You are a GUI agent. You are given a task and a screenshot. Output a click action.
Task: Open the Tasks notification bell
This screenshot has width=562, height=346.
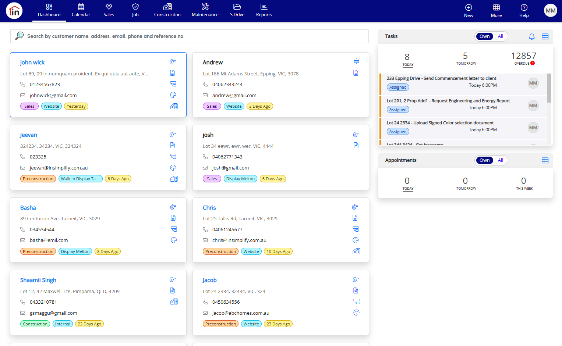531,36
